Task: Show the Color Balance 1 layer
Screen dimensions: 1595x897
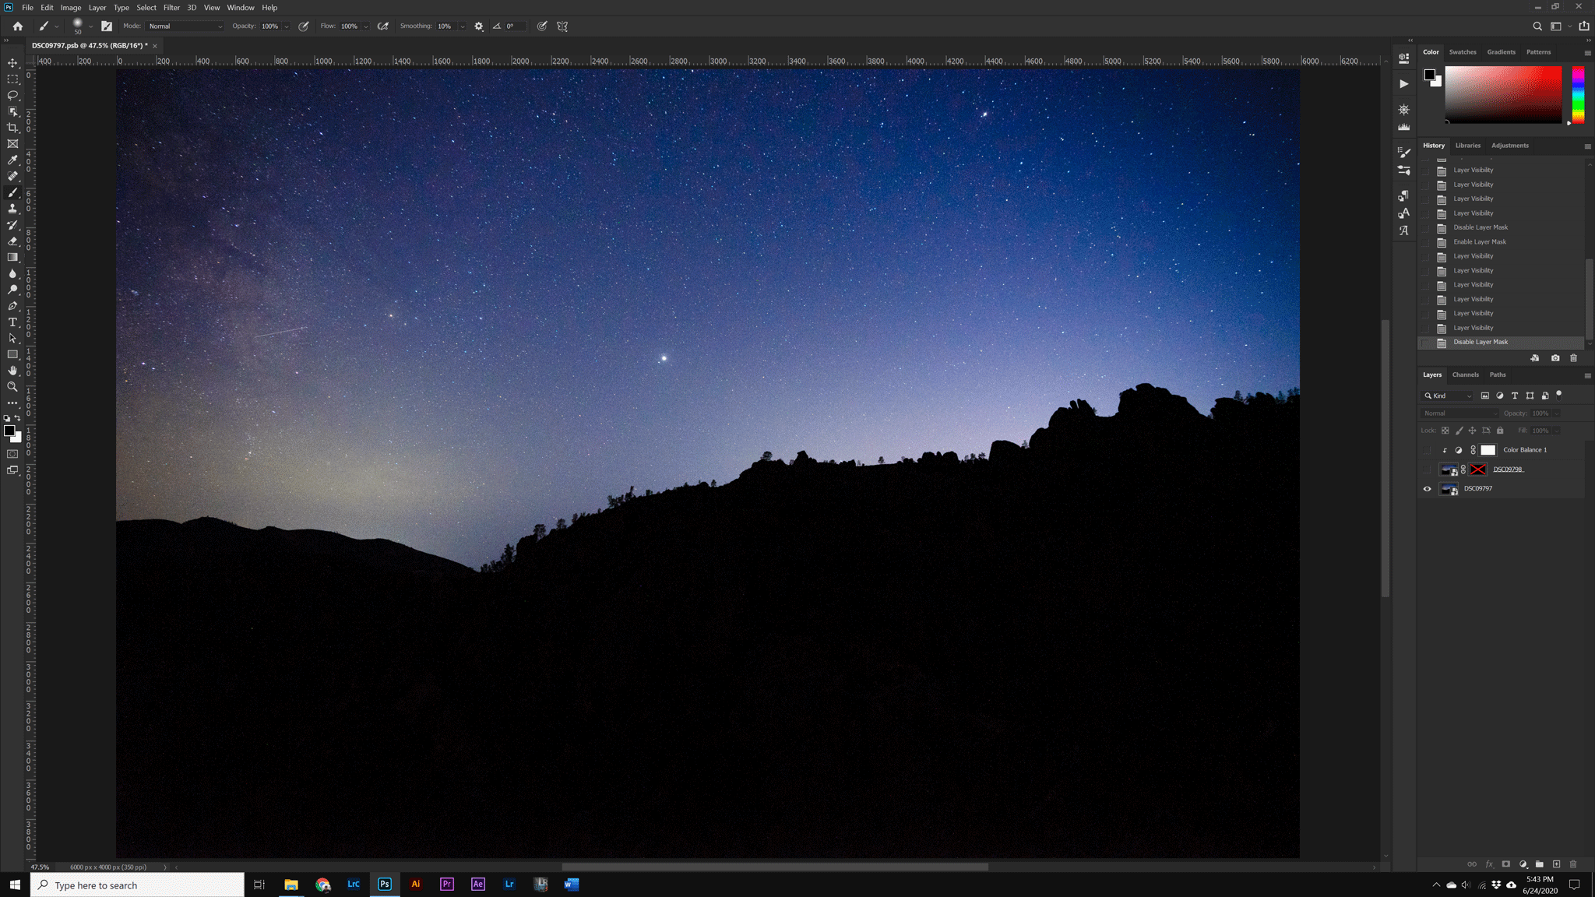Action: (1427, 450)
